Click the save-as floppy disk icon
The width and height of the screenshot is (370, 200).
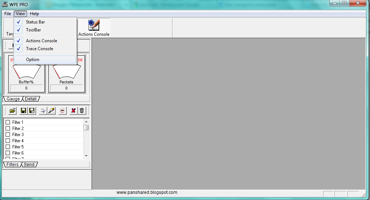[32, 110]
